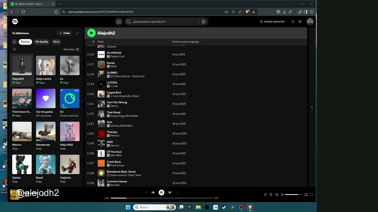Seek on the song progress bar
This screenshot has height=212, width=378.
(162, 198)
